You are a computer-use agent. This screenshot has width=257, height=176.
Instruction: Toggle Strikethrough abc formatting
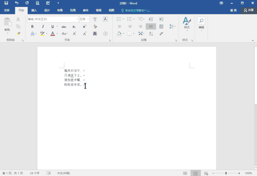[64, 27]
